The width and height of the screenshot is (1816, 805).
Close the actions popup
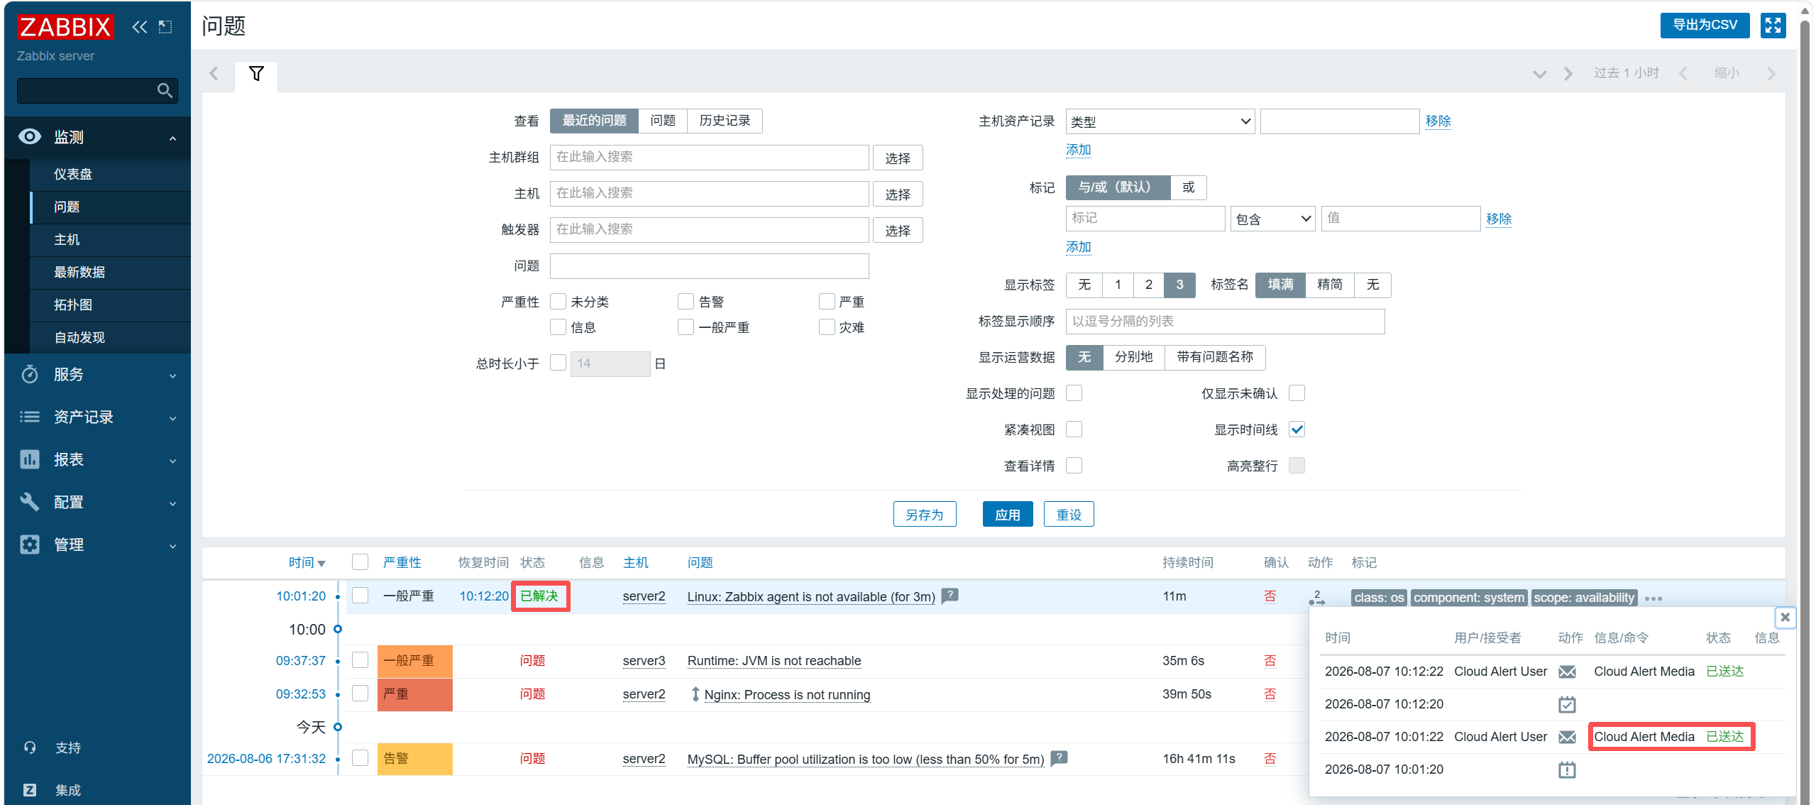[x=1785, y=617]
